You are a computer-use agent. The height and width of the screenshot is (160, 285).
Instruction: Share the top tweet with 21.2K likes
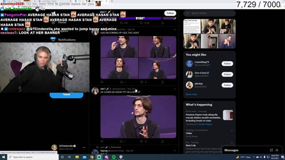(x=163, y=23)
